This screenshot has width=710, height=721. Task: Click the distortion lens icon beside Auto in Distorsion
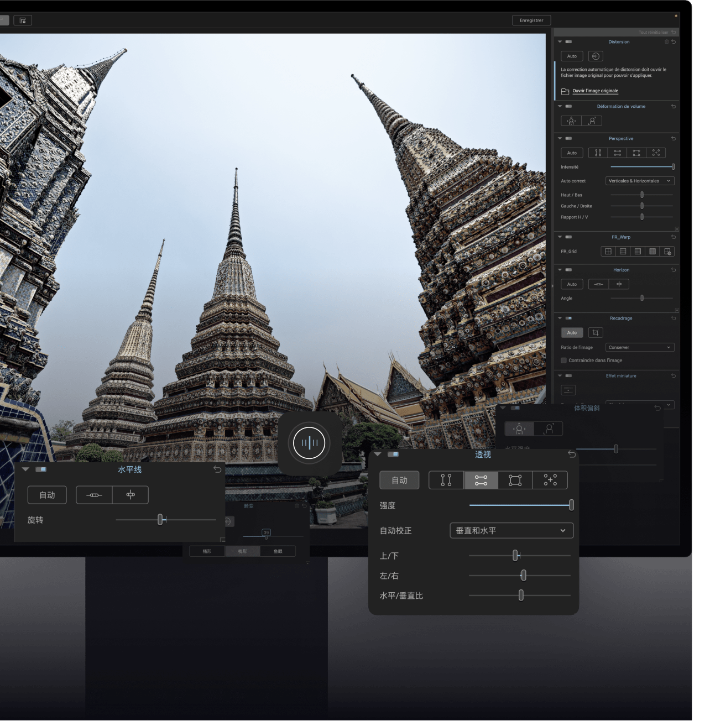(596, 56)
